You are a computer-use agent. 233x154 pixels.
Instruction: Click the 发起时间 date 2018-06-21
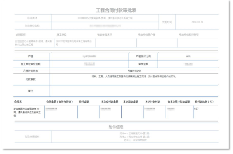[197, 22]
